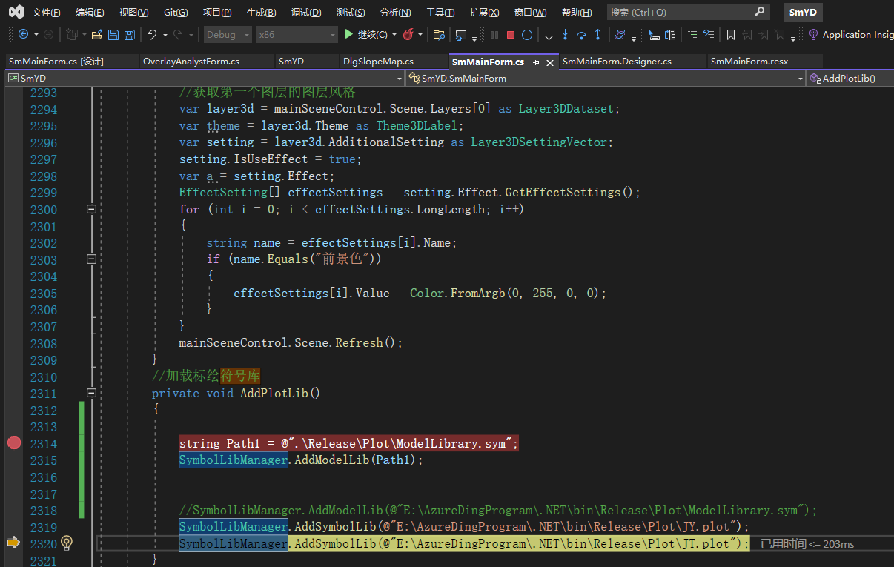Toggle the breakpoint on line 2314
Viewport: 894px width, 567px height.
[13, 443]
